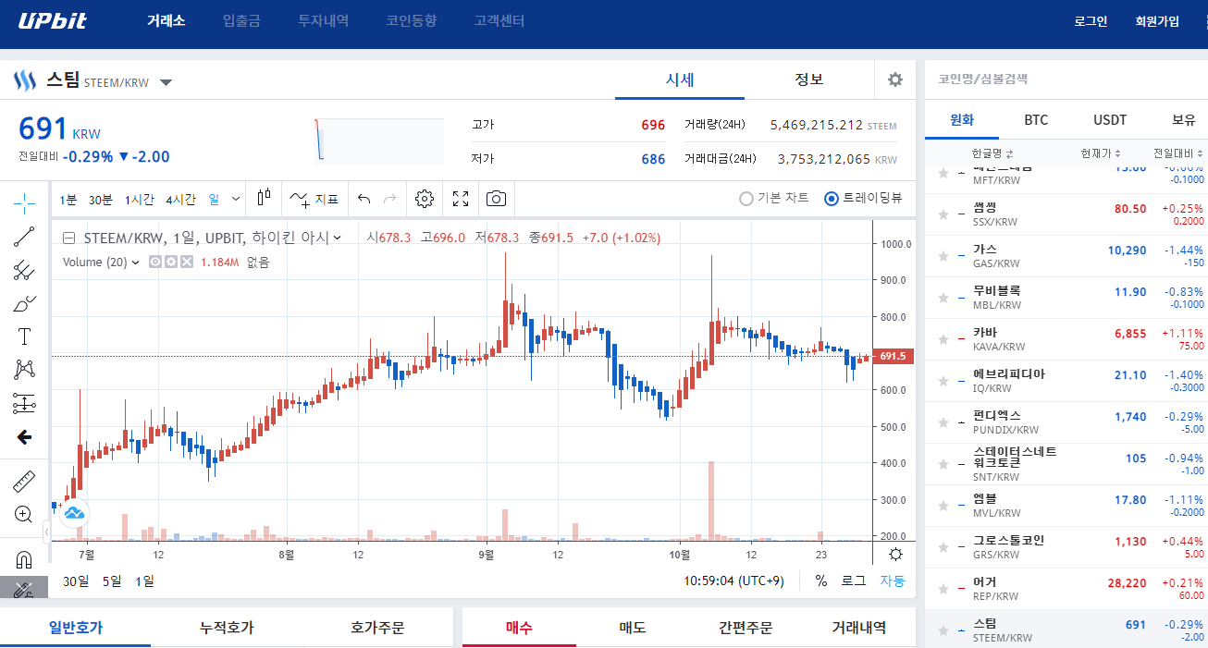Image resolution: width=1208 pixels, height=648 pixels.
Task: Sort coin list by 현재가
Action: [1101, 153]
